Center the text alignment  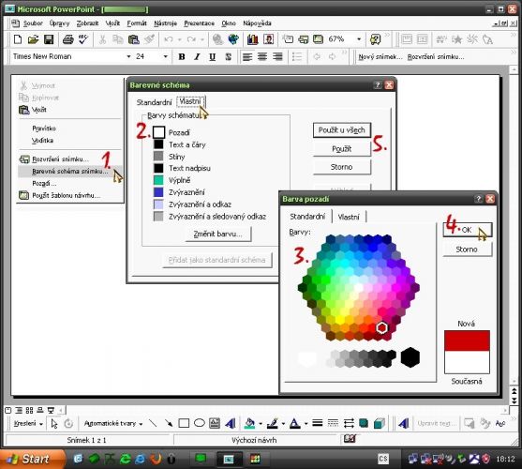point(262,56)
